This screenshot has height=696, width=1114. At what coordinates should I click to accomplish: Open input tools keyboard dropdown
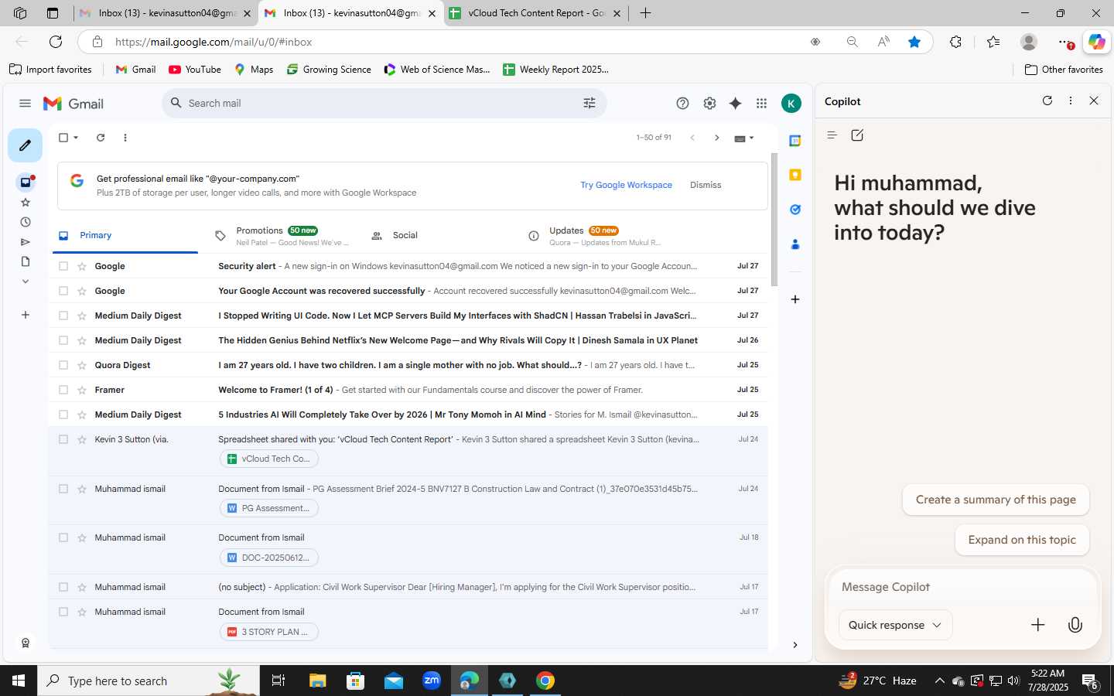743,138
